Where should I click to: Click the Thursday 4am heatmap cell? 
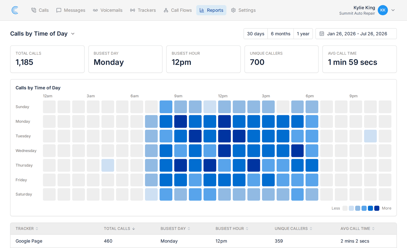coord(108,165)
